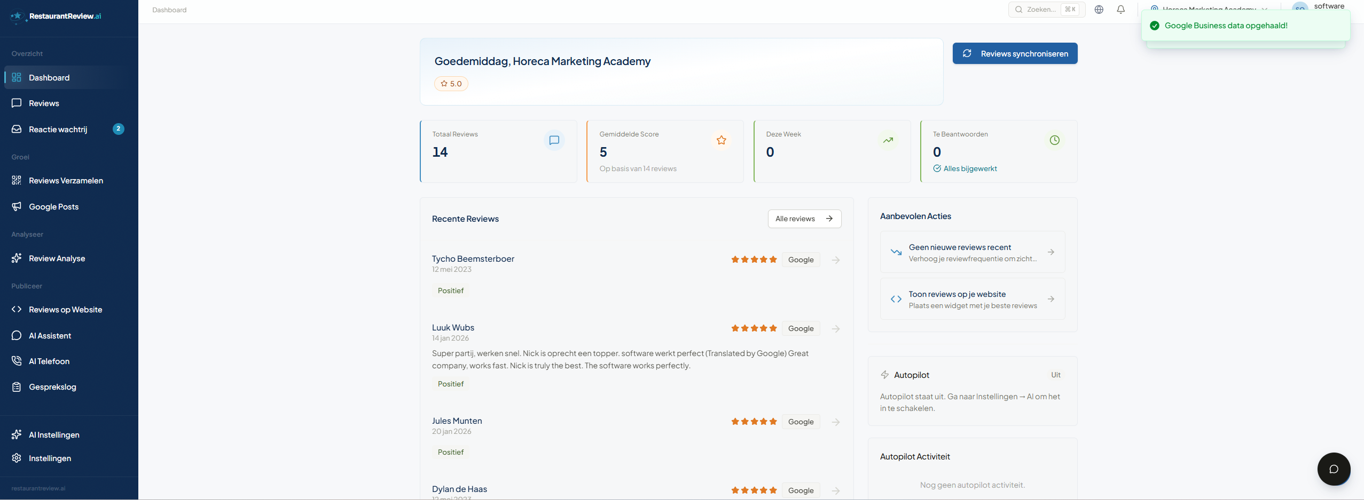Open Alle reviews
Viewport: 1364px width, 500px height.
pyautogui.click(x=804, y=219)
